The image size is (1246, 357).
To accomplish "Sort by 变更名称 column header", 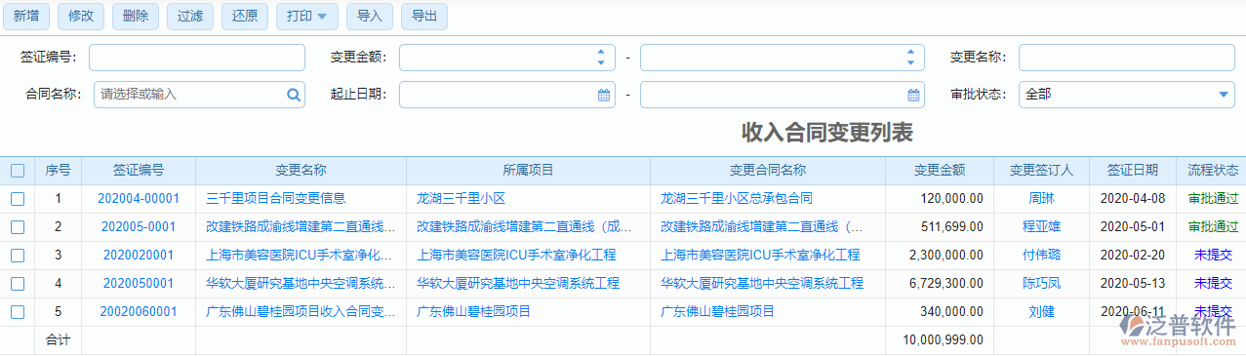I will coord(301,171).
